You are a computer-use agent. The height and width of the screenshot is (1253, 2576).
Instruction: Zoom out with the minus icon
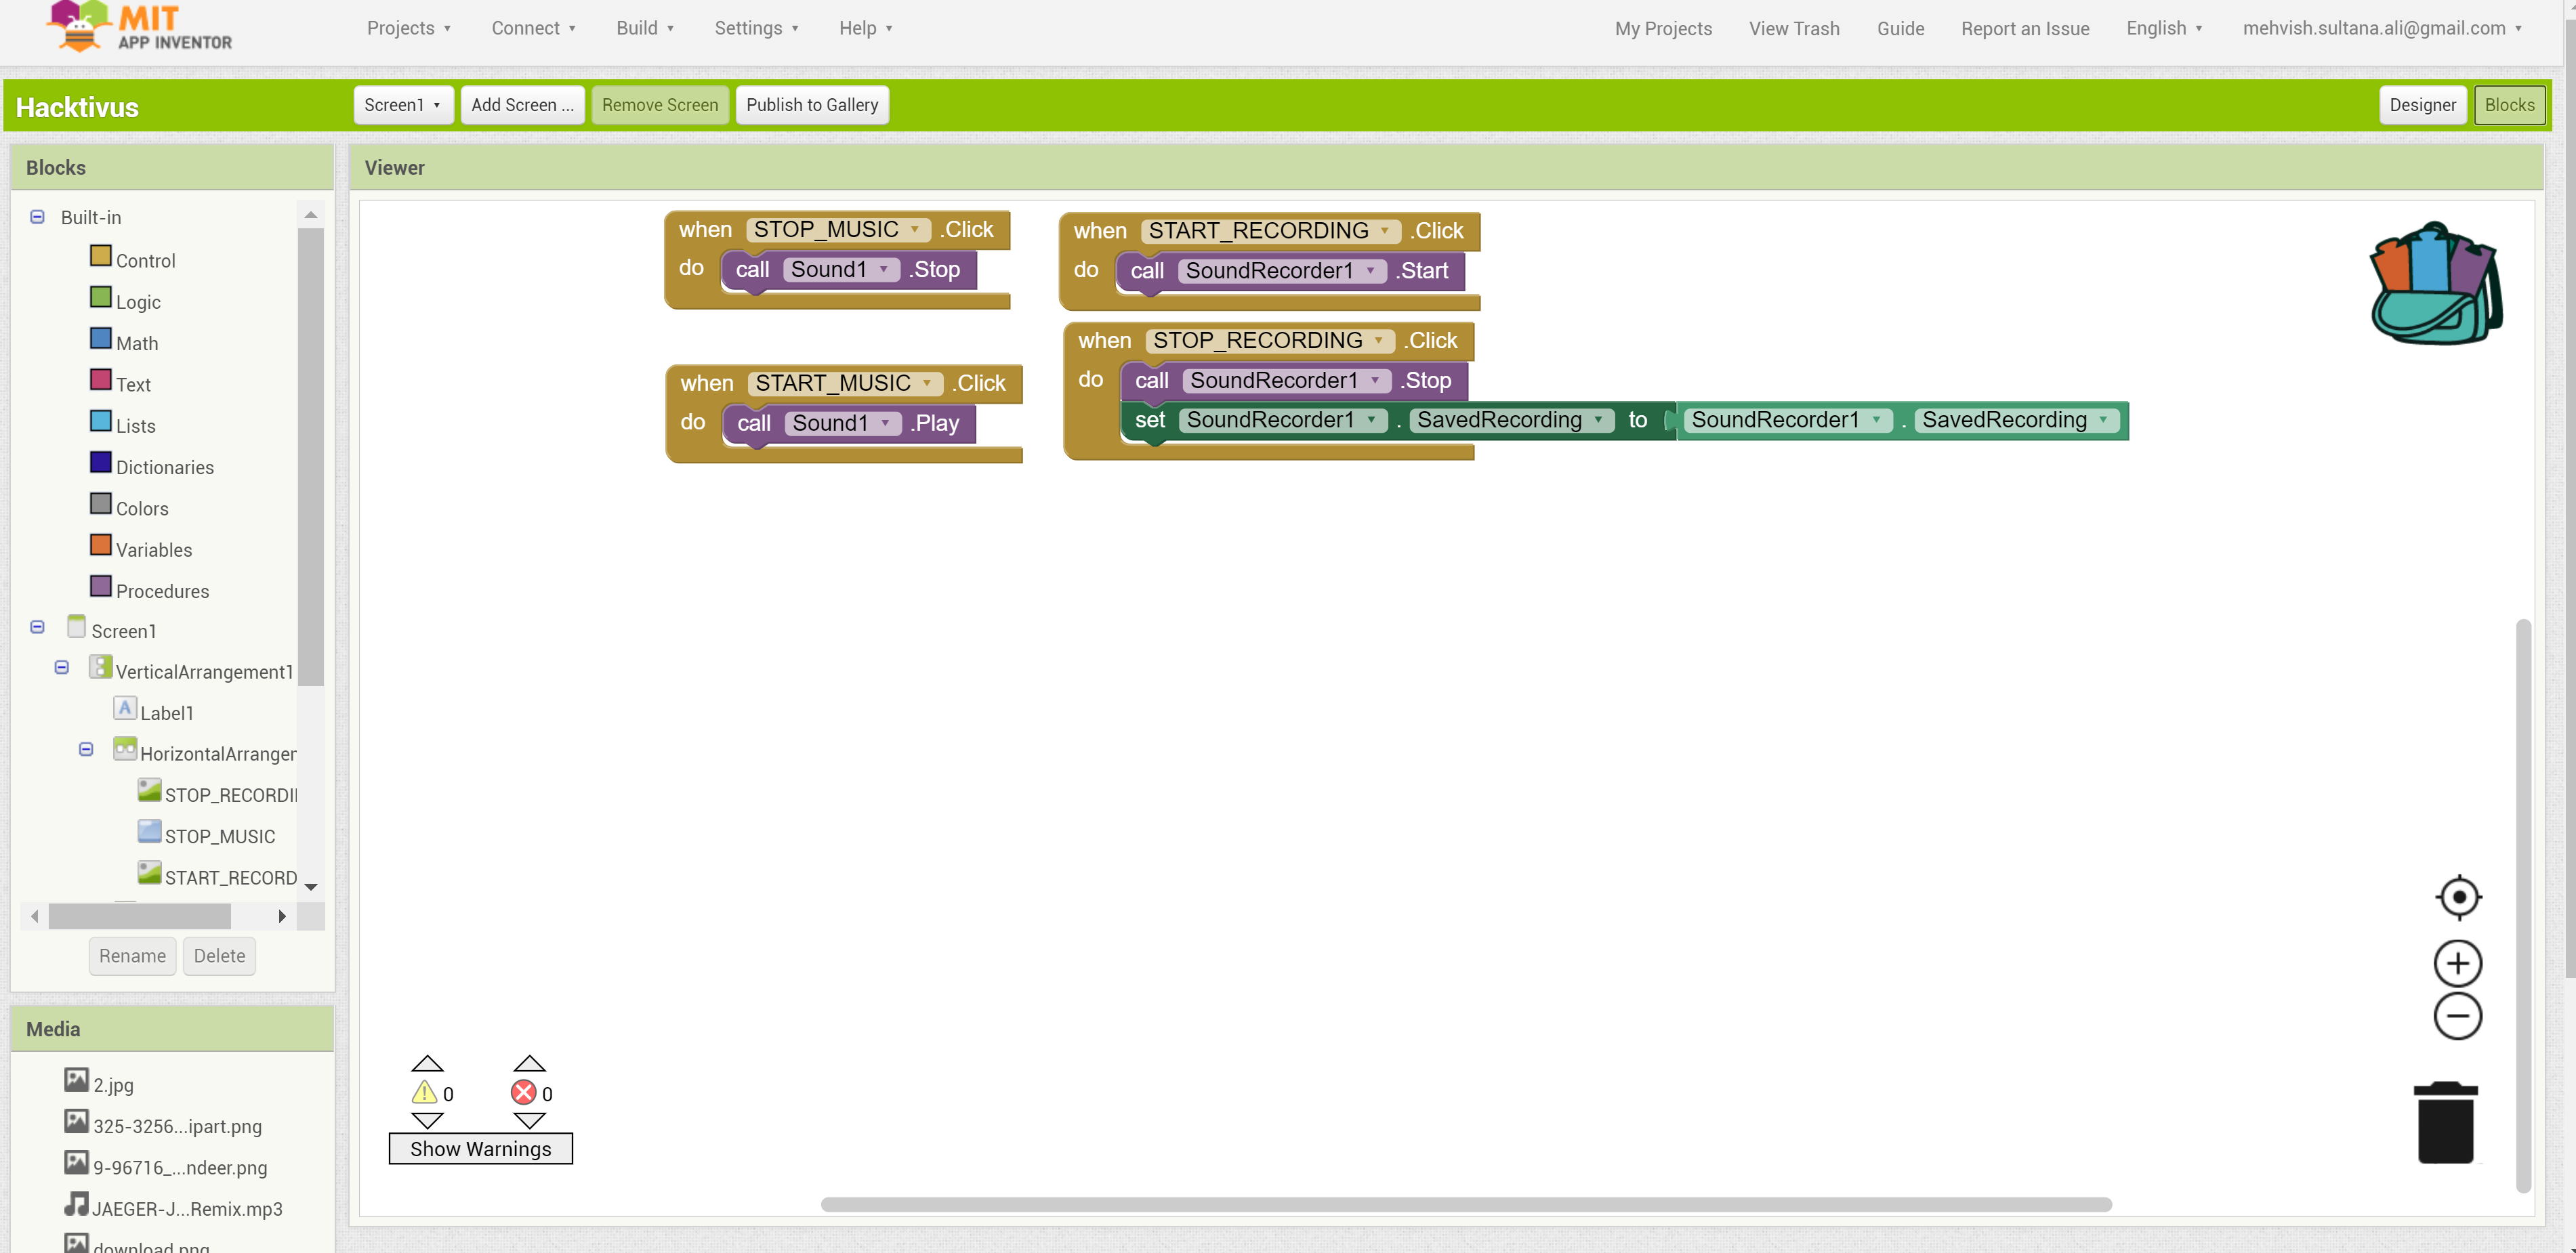pyautogui.click(x=2458, y=1017)
